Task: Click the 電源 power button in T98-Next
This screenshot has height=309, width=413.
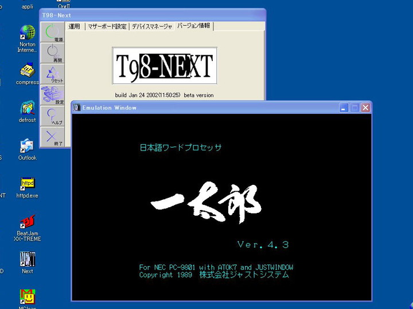Action: [x=52, y=32]
